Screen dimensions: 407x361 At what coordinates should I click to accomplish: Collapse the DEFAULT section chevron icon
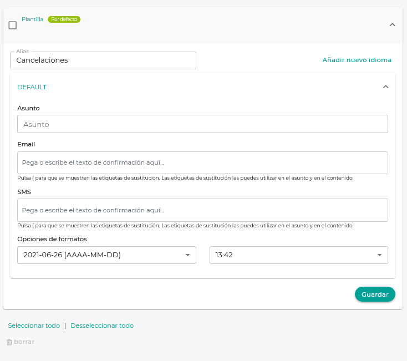point(385,87)
